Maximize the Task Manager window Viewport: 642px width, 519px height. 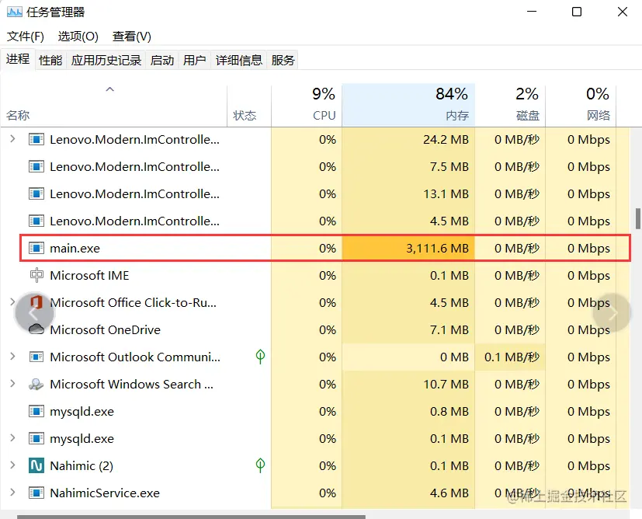tap(577, 12)
